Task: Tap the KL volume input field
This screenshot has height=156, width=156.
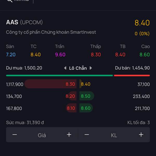Action: click(114, 135)
